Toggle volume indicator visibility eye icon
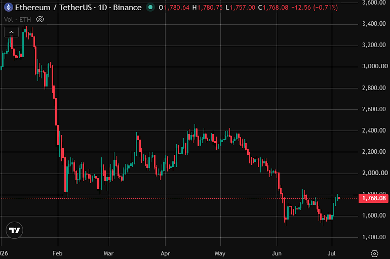Screen dimensions: 390x259 tap(40, 19)
